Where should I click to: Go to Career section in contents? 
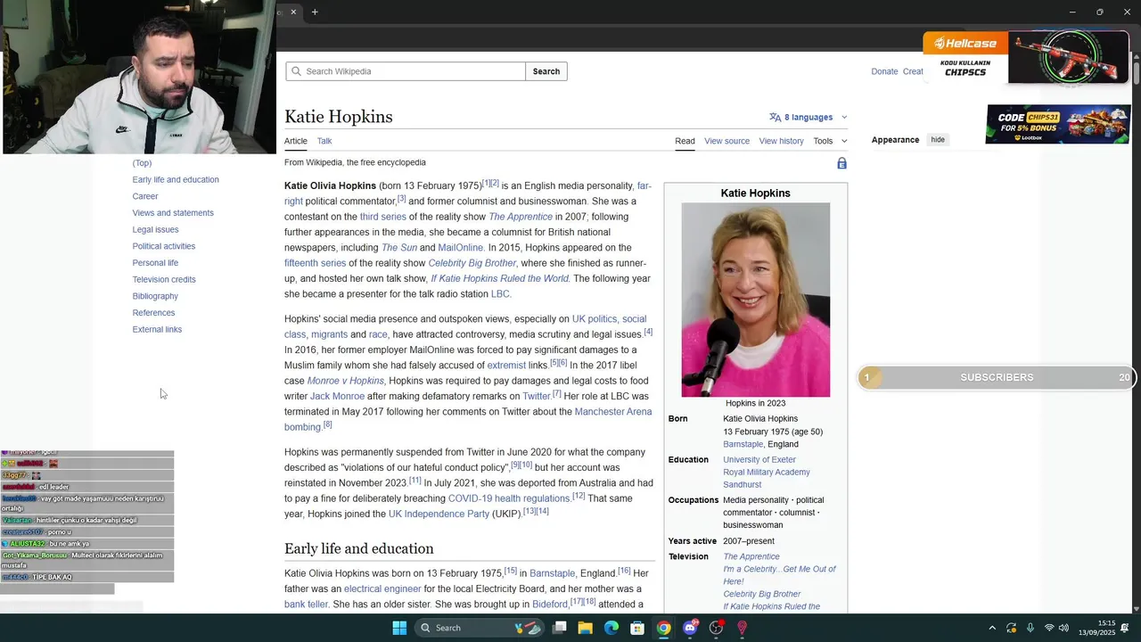coord(145,196)
